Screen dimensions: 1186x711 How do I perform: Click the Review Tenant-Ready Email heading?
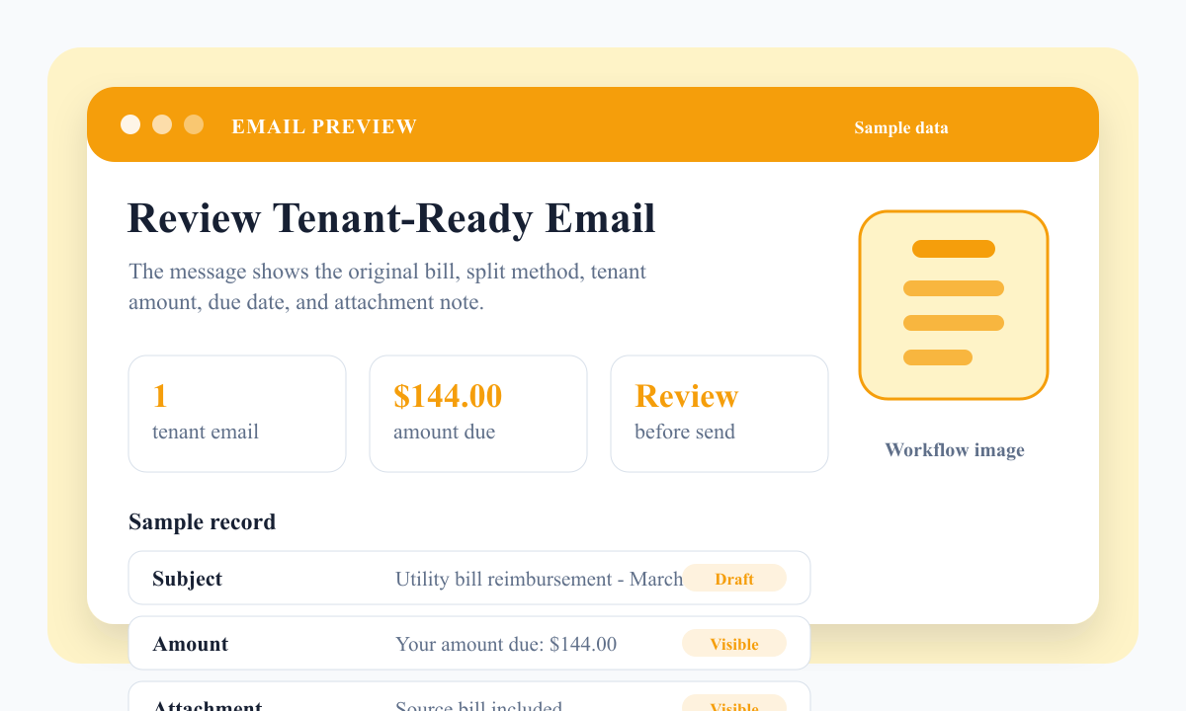(391, 218)
